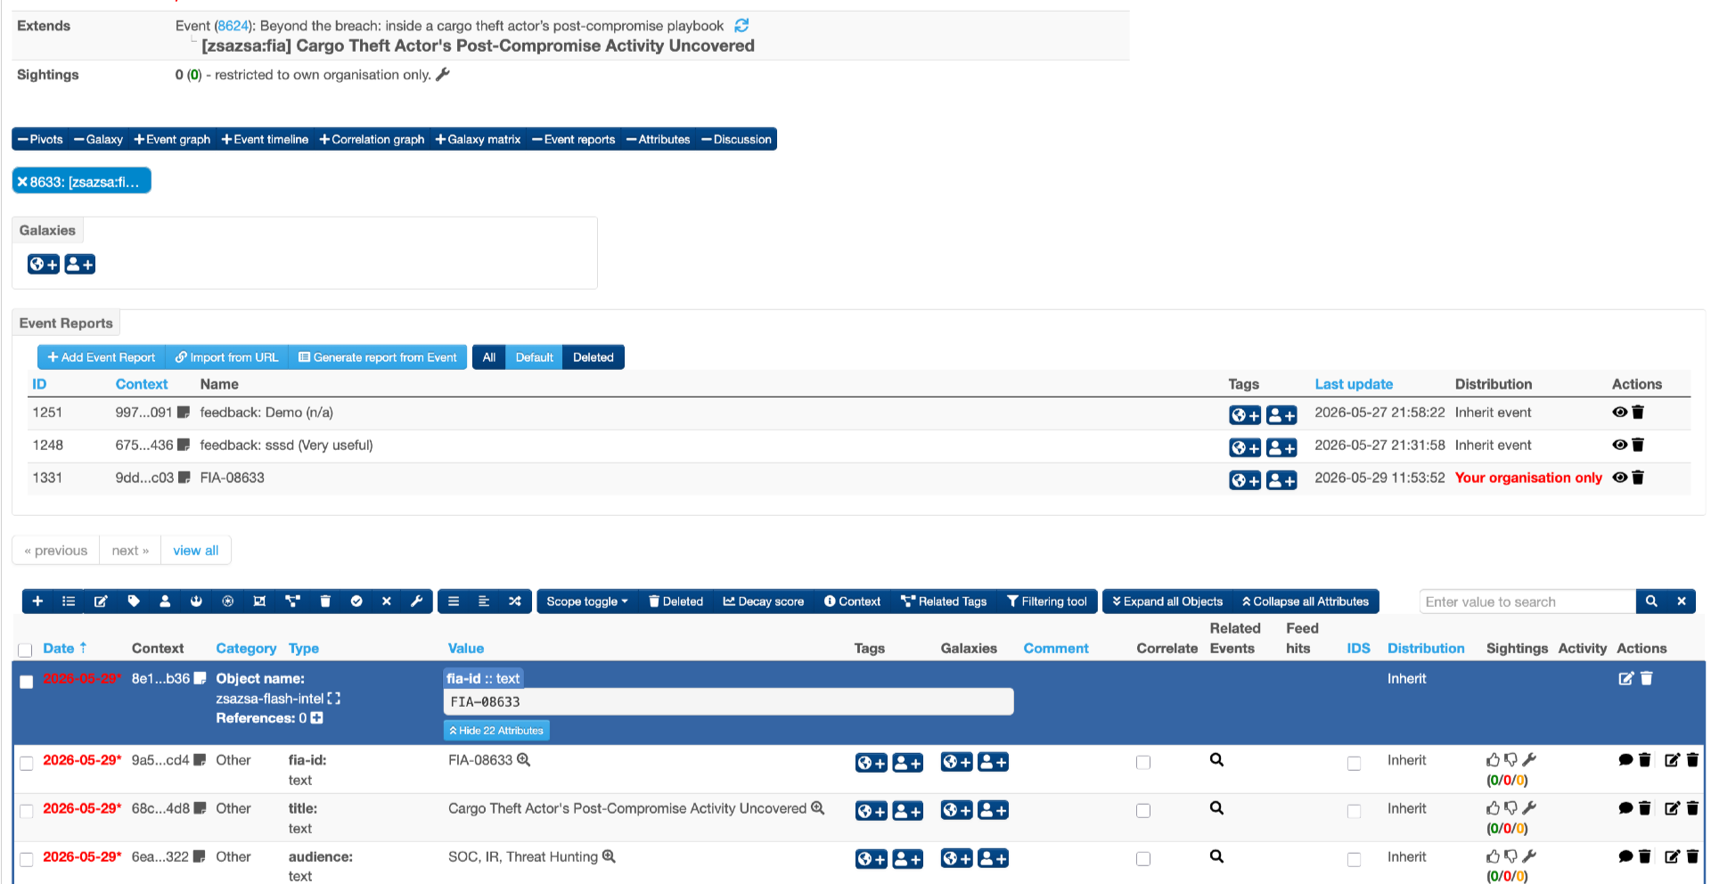The height and width of the screenshot is (884, 1711).
Task: Open the Scope toggle dropdown
Action: pos(587,602)
